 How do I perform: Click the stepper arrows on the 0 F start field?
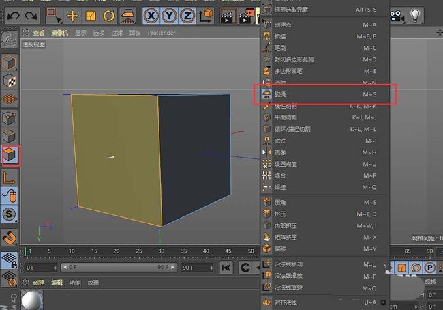click(x=55, y=268)
